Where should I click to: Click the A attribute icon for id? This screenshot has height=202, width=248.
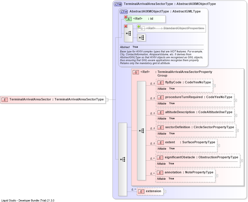(x=129, y=19)
